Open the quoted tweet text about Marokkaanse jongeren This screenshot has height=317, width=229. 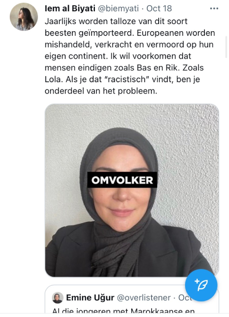[124, 311]
